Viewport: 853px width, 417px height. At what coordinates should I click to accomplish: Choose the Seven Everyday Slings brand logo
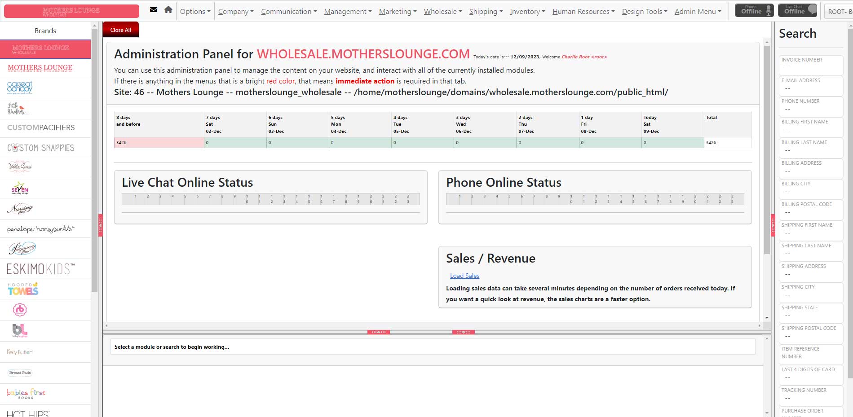click(20, 188)
